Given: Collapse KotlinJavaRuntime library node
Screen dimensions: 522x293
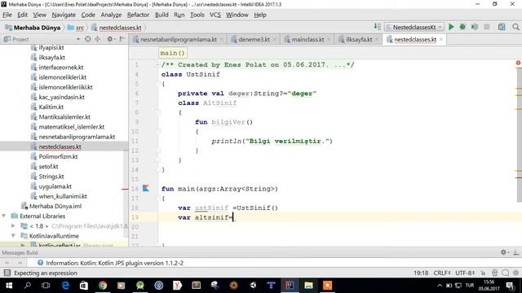Looking at the screenshot, I should pos(13,236).
